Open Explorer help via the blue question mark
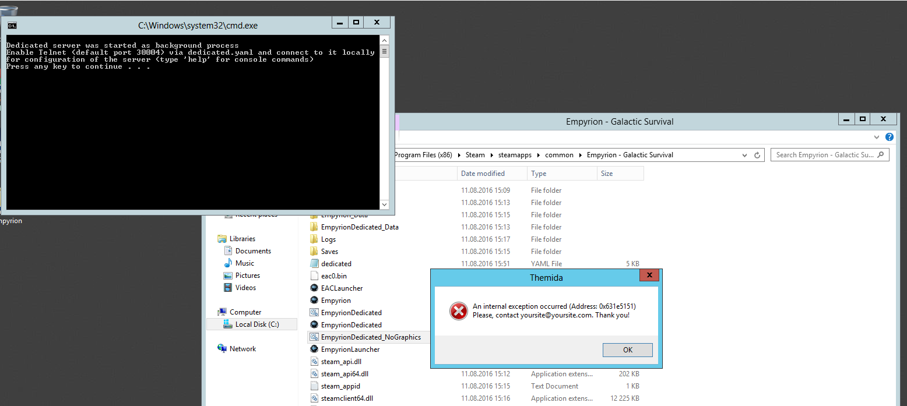The height and width of the screenshot is (406, 907). [x=890, y=137]
